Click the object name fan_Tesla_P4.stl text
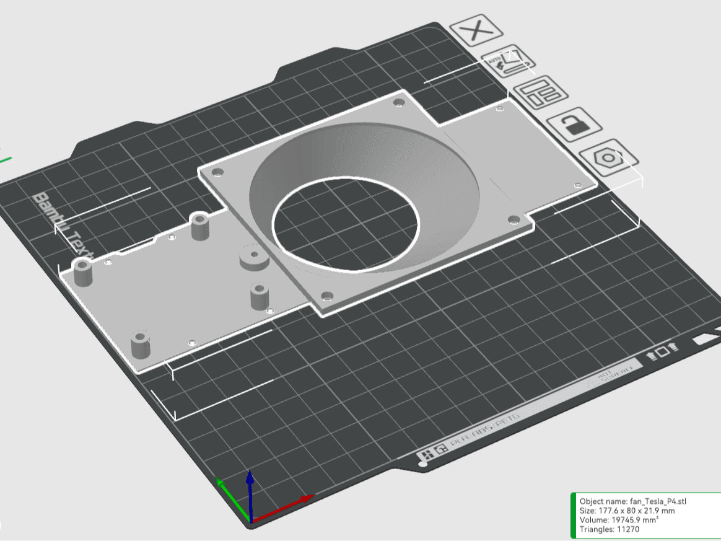This screenshot has width=721, height=541. click(x=632, y=501)
